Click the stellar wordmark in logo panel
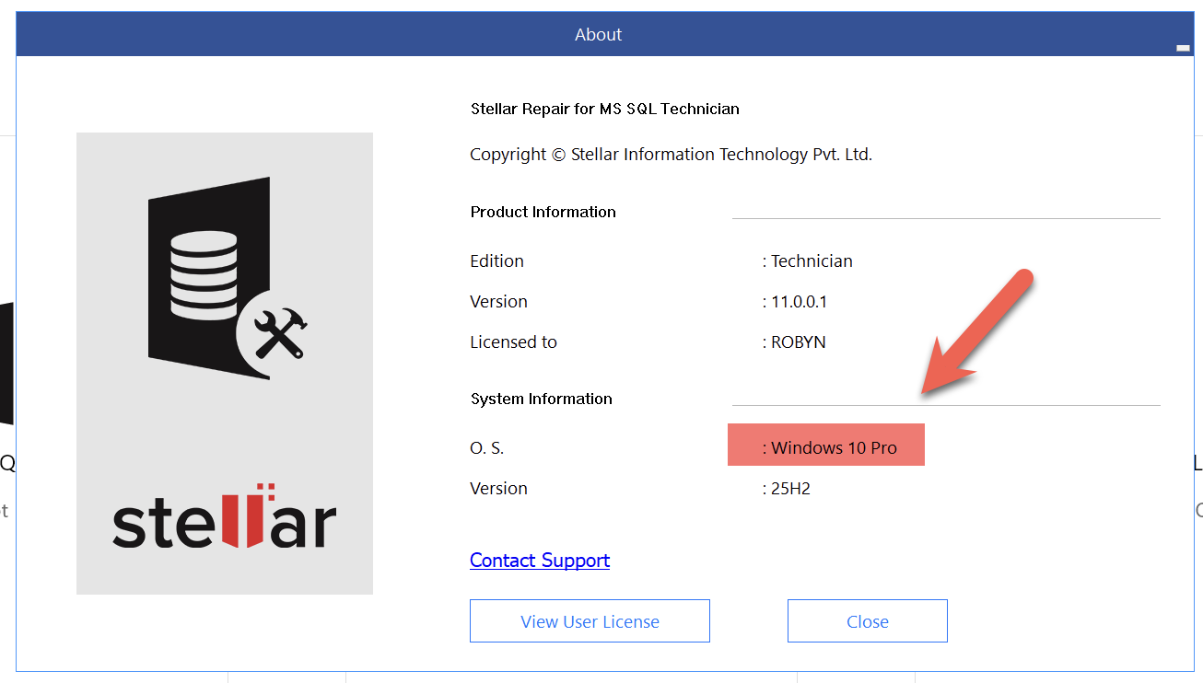 click(224, 515)
